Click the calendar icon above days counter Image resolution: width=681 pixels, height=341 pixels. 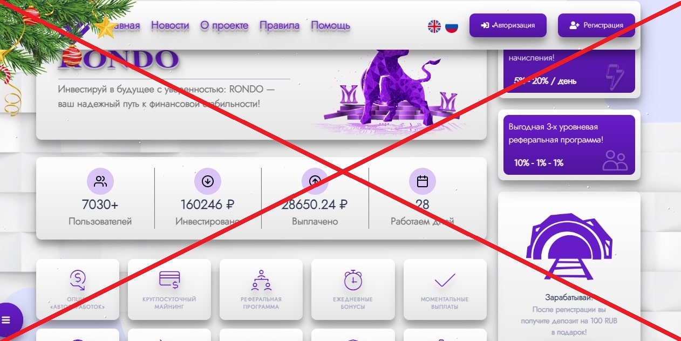pos(423,181)
